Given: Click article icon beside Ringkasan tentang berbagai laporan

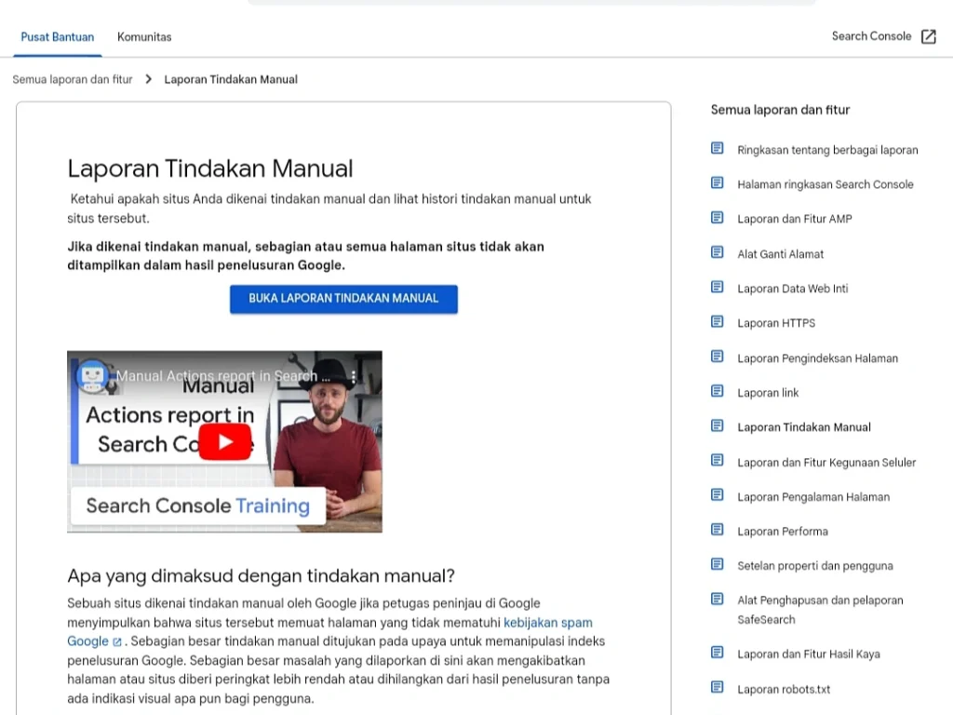Looking at the screenshot, I should pyautogui.click(x=718, y=148).
